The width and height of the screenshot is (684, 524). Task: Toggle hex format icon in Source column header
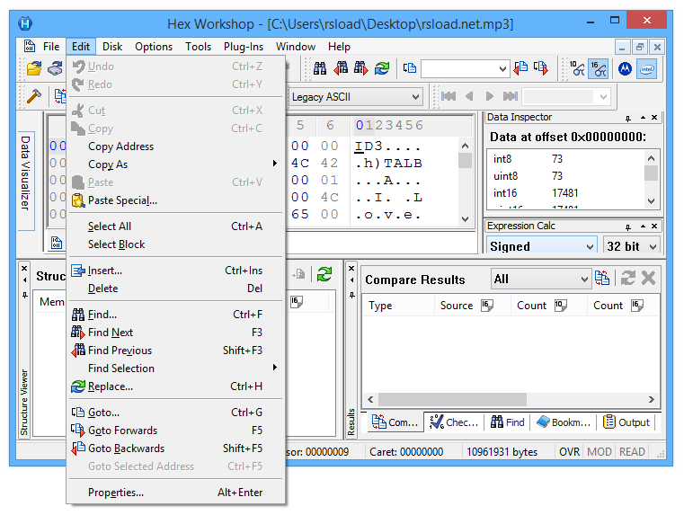tap(487, 306)
